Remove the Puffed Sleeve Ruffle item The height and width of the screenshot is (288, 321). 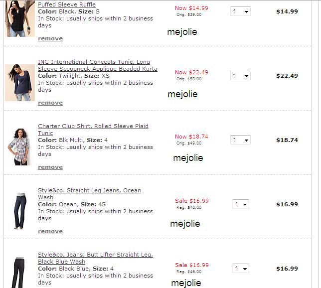point(50,38)
